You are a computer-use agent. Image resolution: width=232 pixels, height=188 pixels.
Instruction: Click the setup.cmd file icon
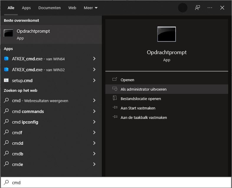6,80
